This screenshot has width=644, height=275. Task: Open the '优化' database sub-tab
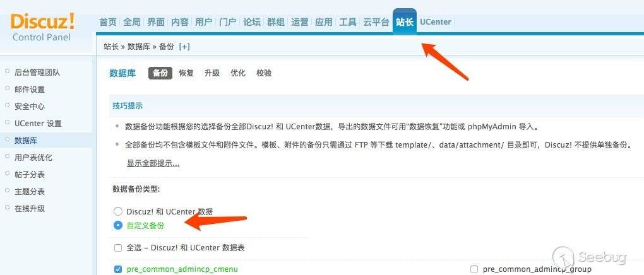coord(238,73)
